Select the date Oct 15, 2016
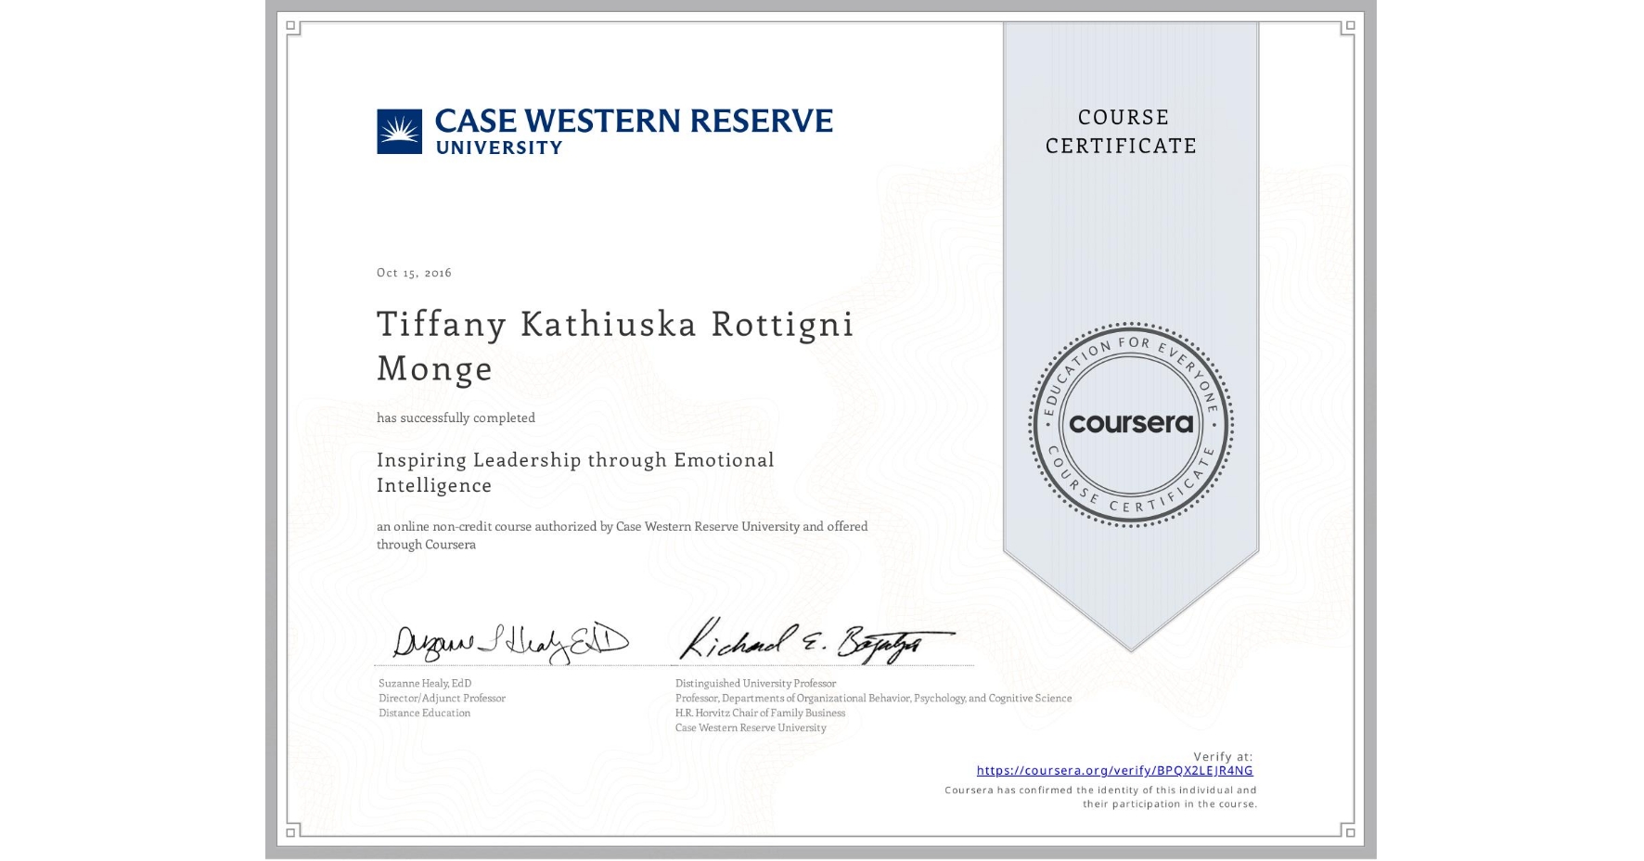1644x861 pixels. [414, 272]
